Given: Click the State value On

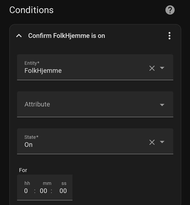Looking at the screenshot, I should click(28, 145).
